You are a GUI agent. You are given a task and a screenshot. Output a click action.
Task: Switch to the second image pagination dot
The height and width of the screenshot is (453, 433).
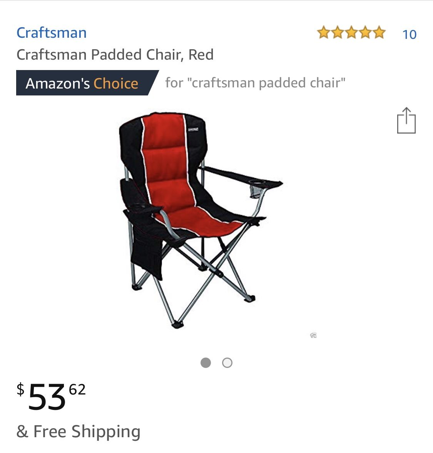click(x=227, y=363)
